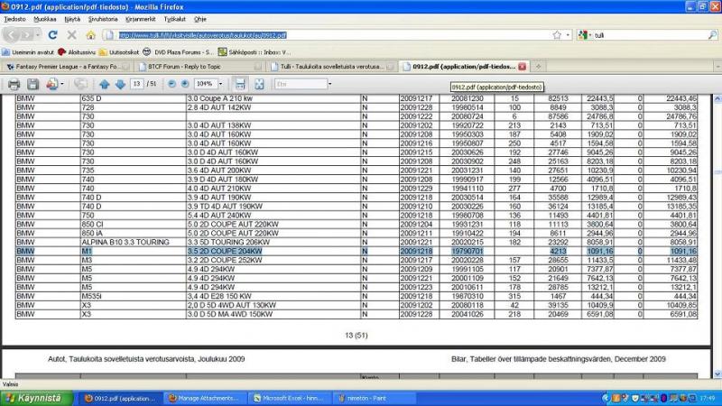Switch to Fantasy Premier League tab
The height and width of the screenshot is (406, 722).
pyautogui.click(x=63, y=67)
